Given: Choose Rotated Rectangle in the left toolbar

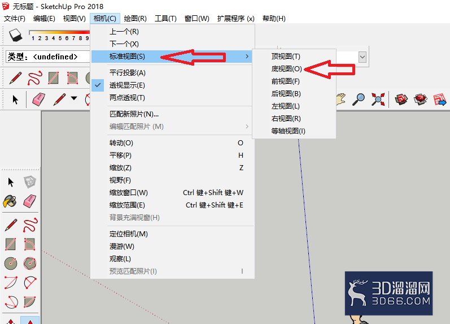Looking at the screenshot, I should [29, 244].
